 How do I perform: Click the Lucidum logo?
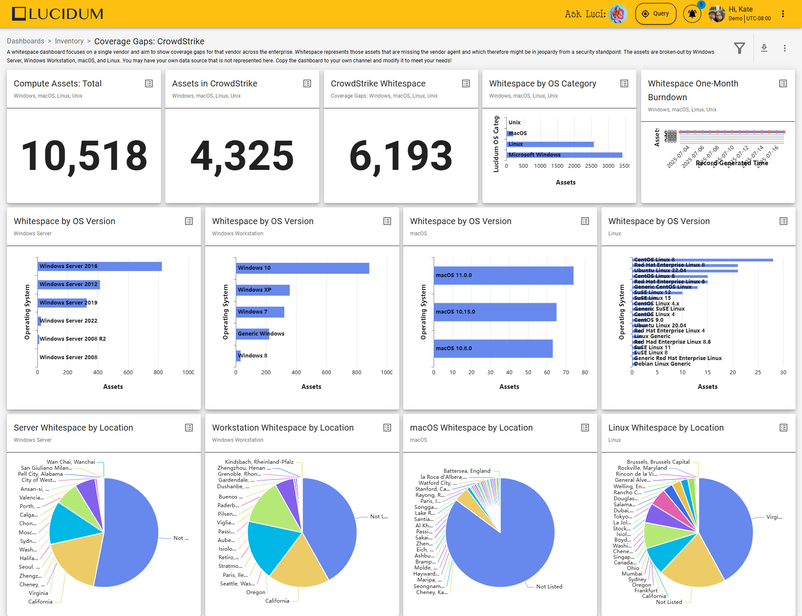tap(58, 14)
